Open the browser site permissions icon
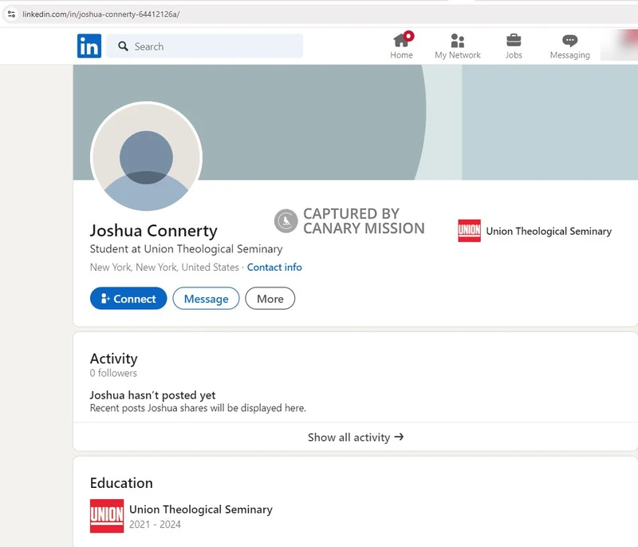Viewport: 638px width, 547px height. pyautogui.click(x=11, y=14)
